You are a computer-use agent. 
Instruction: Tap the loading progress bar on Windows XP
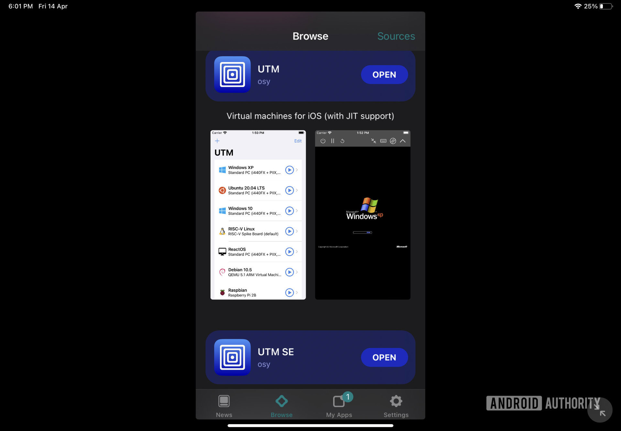363,232
